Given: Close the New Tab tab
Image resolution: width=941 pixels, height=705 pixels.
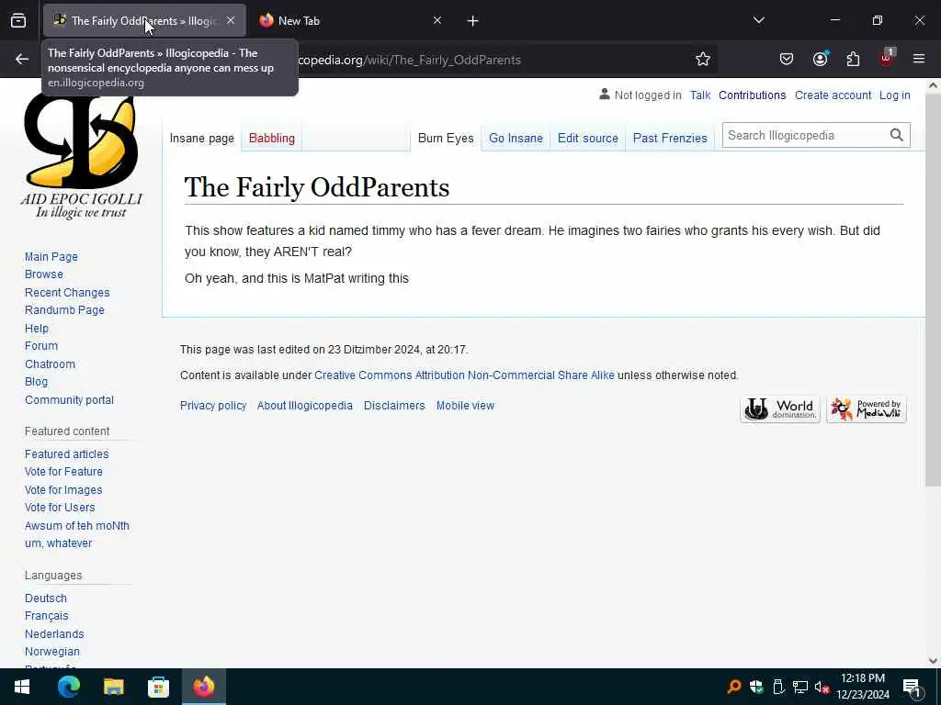Looking at the screenshot, I should (x=436, y=21).
